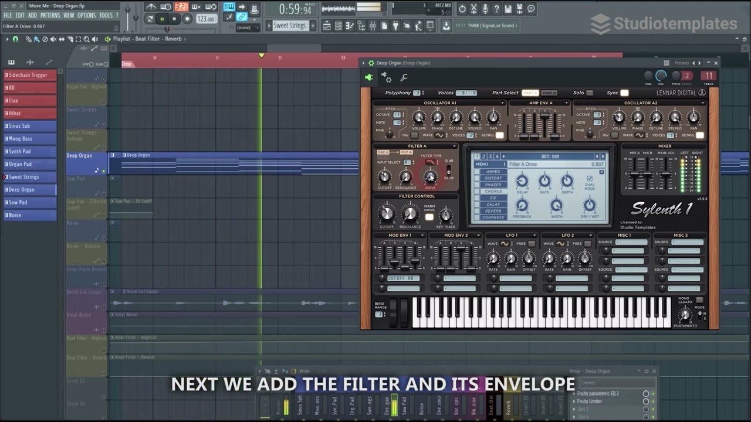751x422 pixels.
Task: Enable wait for input before recording
Action: 166,7
